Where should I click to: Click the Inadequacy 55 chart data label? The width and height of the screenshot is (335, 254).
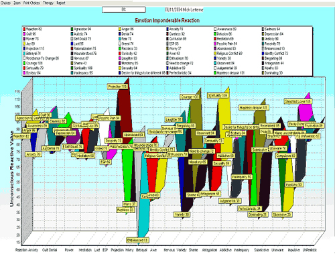click(242, 177)
